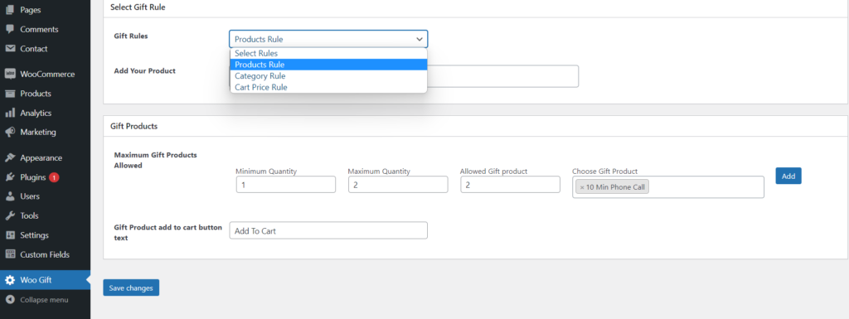Click the Comments bubble icon
849x319 pixels.
click(10, 29)
